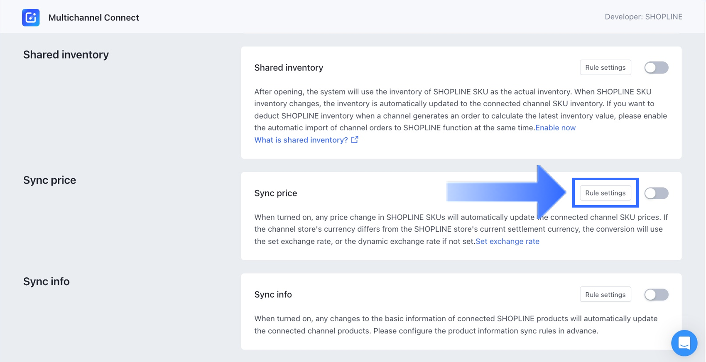Follow the 'Enable now' link
The width and height of the screenshot is (706, 362).
[x=555, y=128]
